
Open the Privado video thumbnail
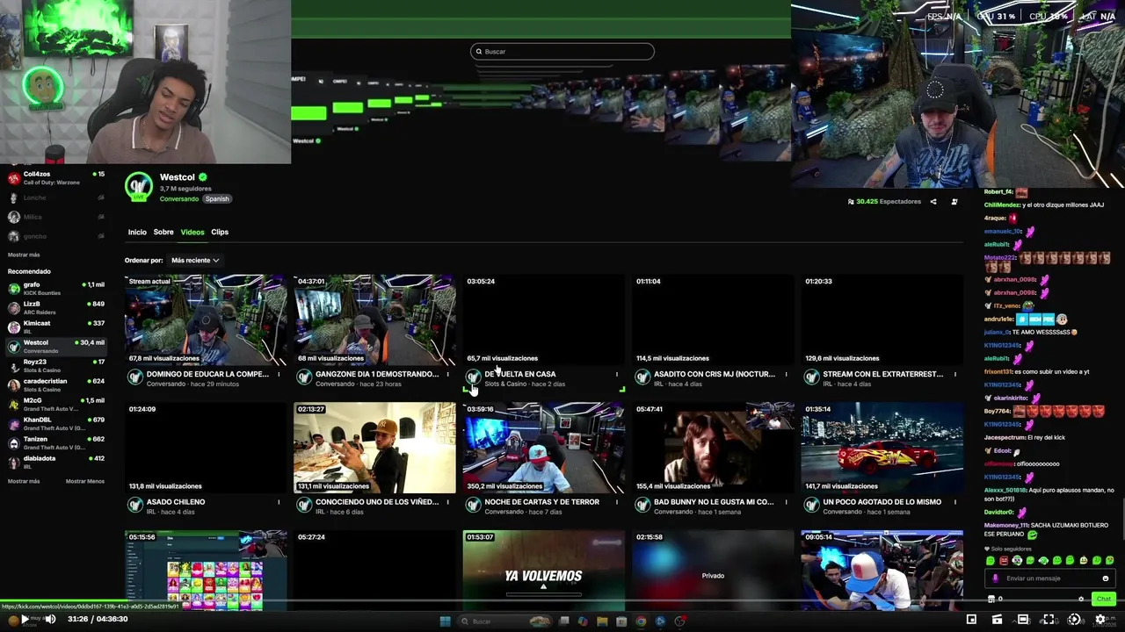click(713, 571)
